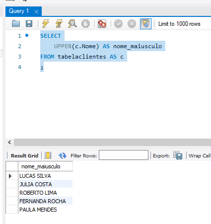Click the Stop execution hand icon

85,24
